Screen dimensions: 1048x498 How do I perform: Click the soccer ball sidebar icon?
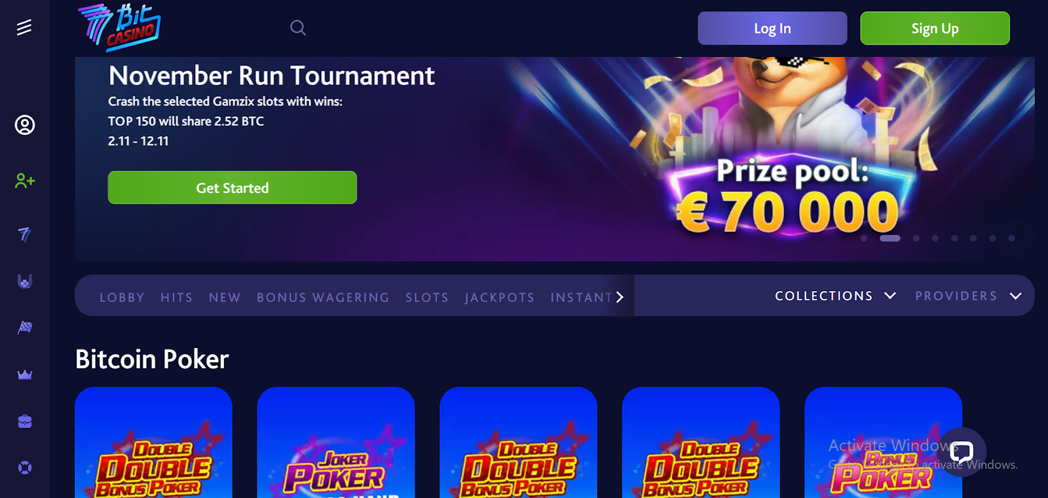[25, 468]
